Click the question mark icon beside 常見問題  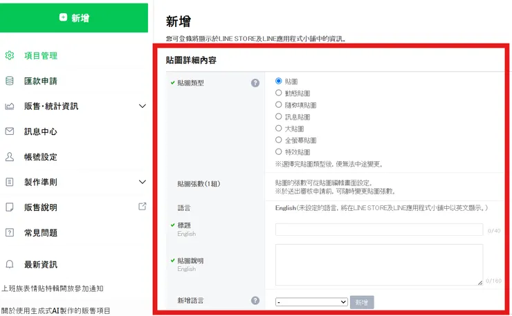[x=10, y=232]
